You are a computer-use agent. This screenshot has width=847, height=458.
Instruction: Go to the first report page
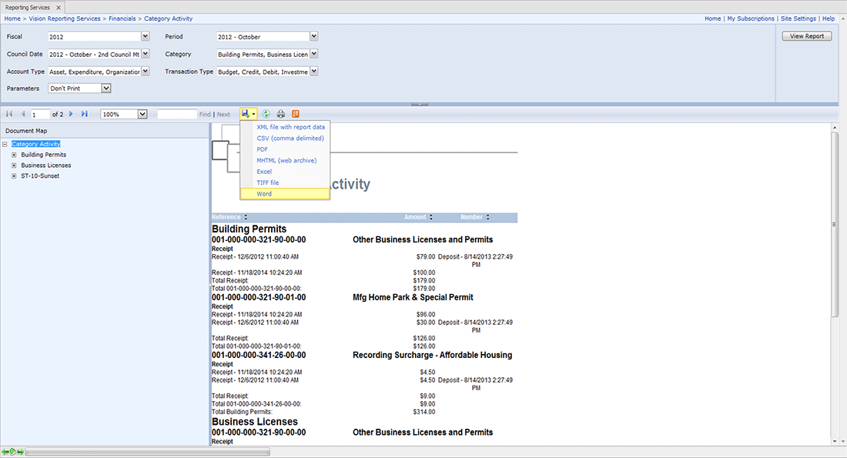coord(9,114)
